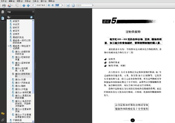Click the 淀粉类食物 heading on the page
Screen dimensions: 175x123
pos(133,32)
